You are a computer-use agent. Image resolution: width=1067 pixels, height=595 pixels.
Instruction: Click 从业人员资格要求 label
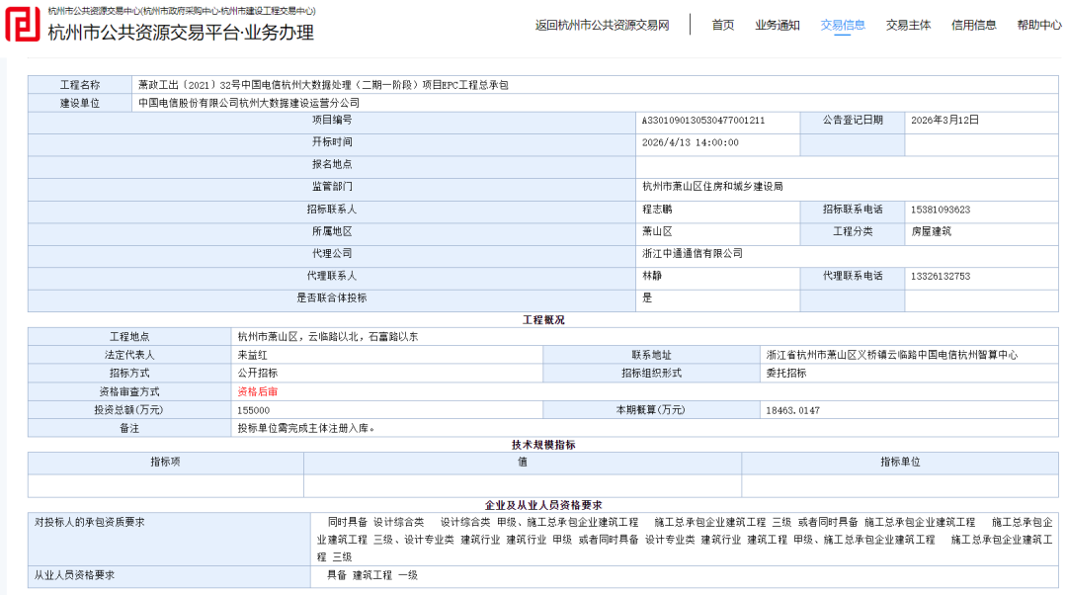tap(75, 575)
